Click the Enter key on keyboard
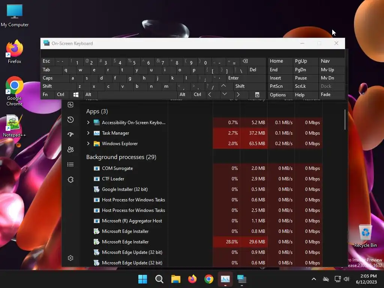This screenshot has height=288, width=384. [246, 78]
